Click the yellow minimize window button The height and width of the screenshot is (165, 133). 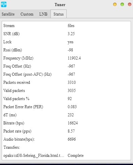coord(115,4)
